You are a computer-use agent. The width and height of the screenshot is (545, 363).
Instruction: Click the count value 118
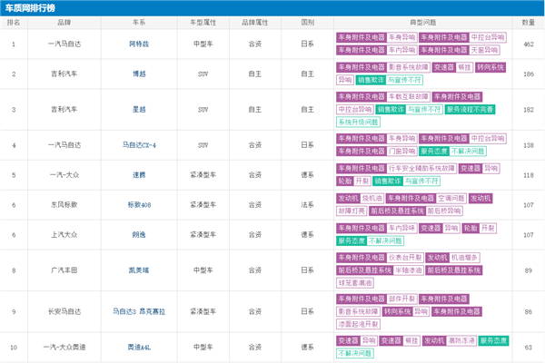(529, 175)
